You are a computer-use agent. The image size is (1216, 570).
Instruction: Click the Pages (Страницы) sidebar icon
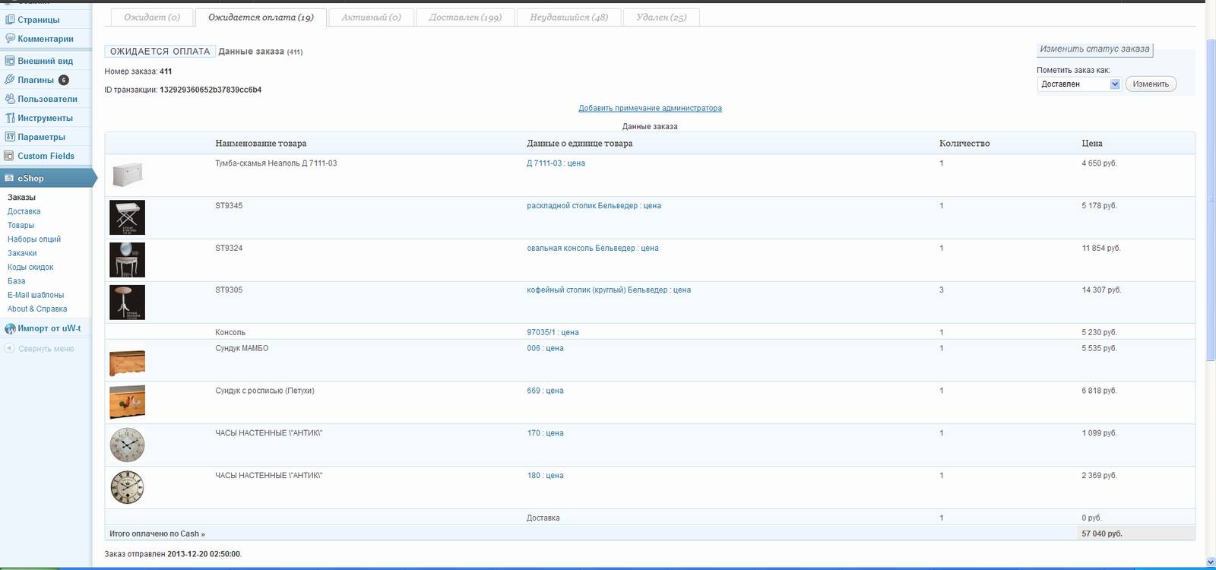click(x=10, y=20)
